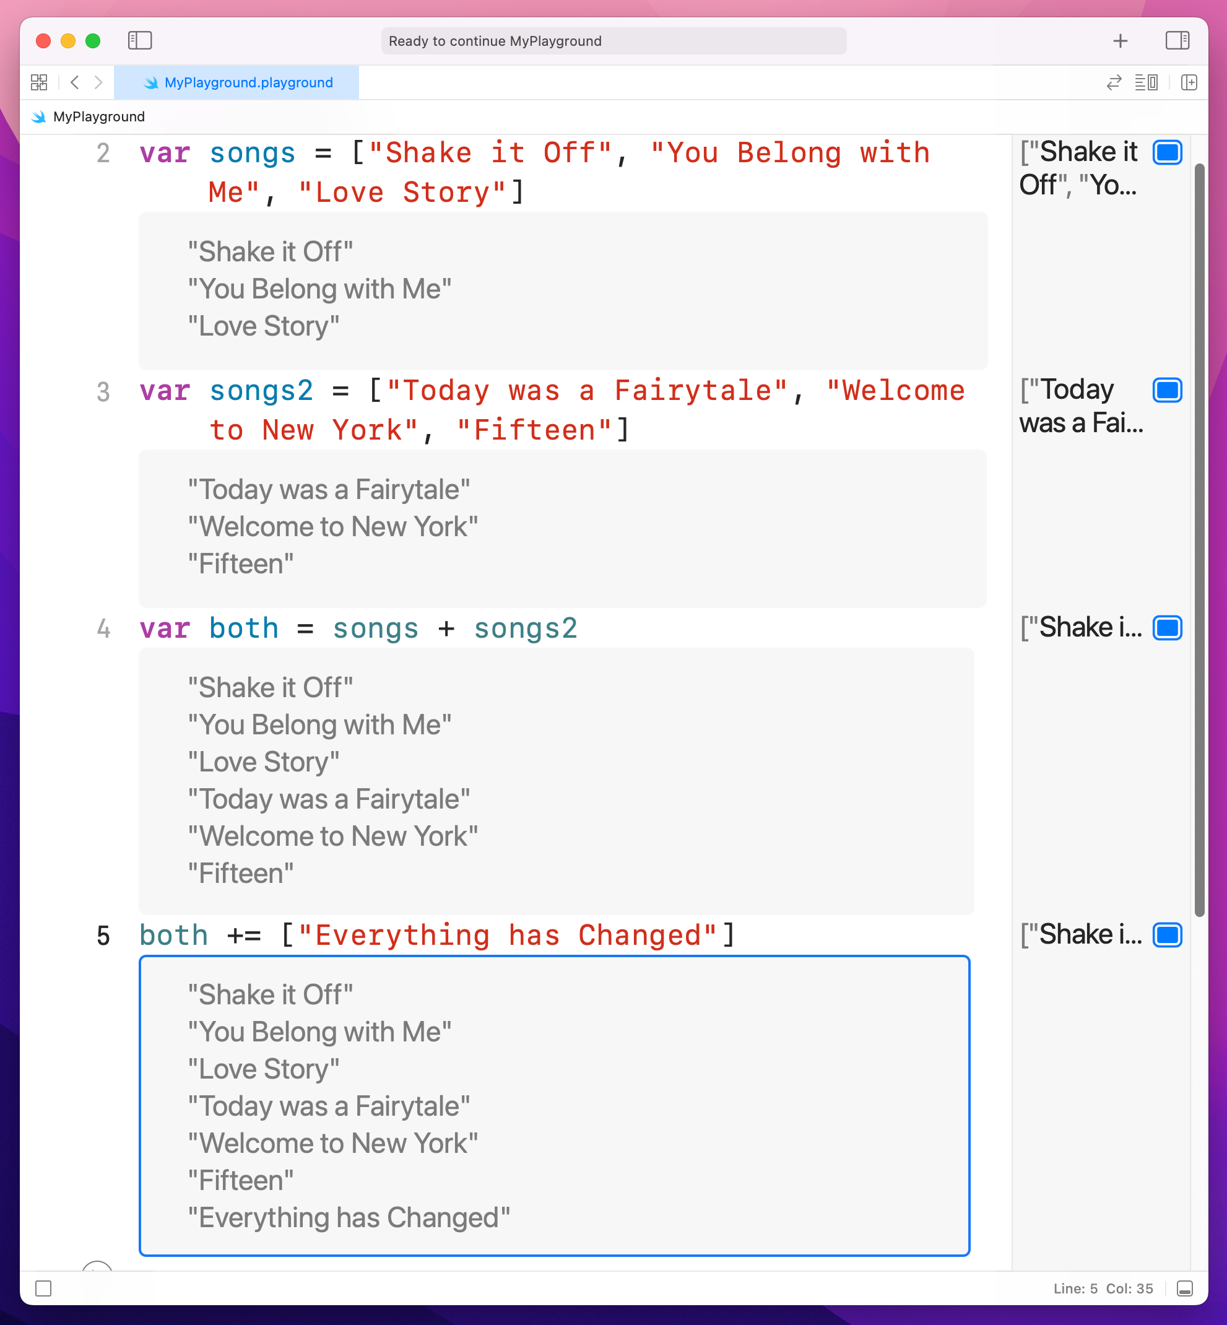Image resolution: width=1227 pixels, height=1325 pixels.
Task: Open the MyPlayground jump bar menu
Action: (x=98, y=117)
